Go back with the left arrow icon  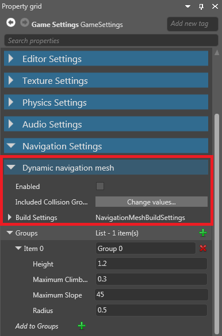11,22
